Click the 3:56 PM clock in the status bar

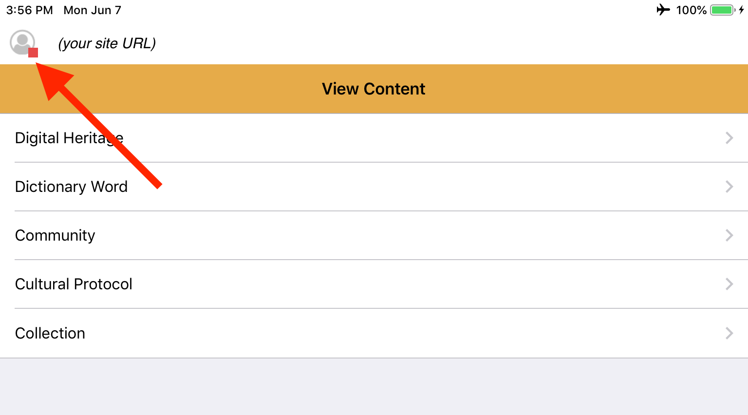(x=30, y=10)
